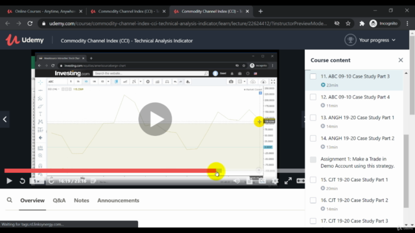Open the browser three-dot menu
This screenshot has width=415, height=233.
tap(407, 23)
